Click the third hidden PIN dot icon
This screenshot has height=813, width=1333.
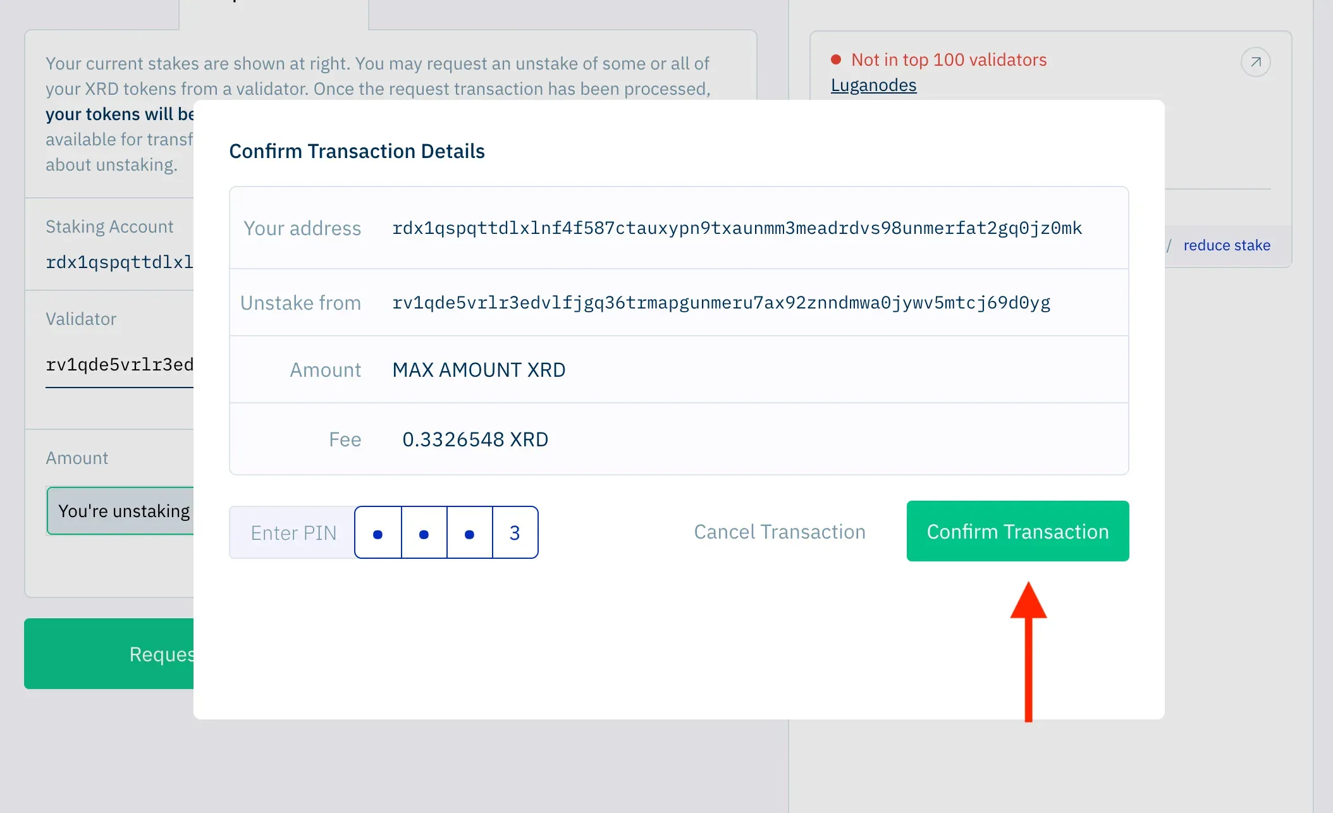point(469,533)
